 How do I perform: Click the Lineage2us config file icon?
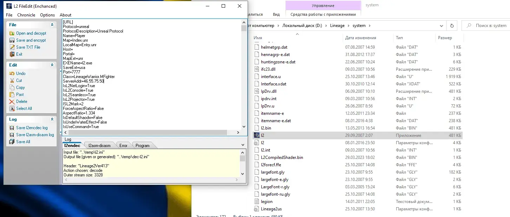coord(256,209)
